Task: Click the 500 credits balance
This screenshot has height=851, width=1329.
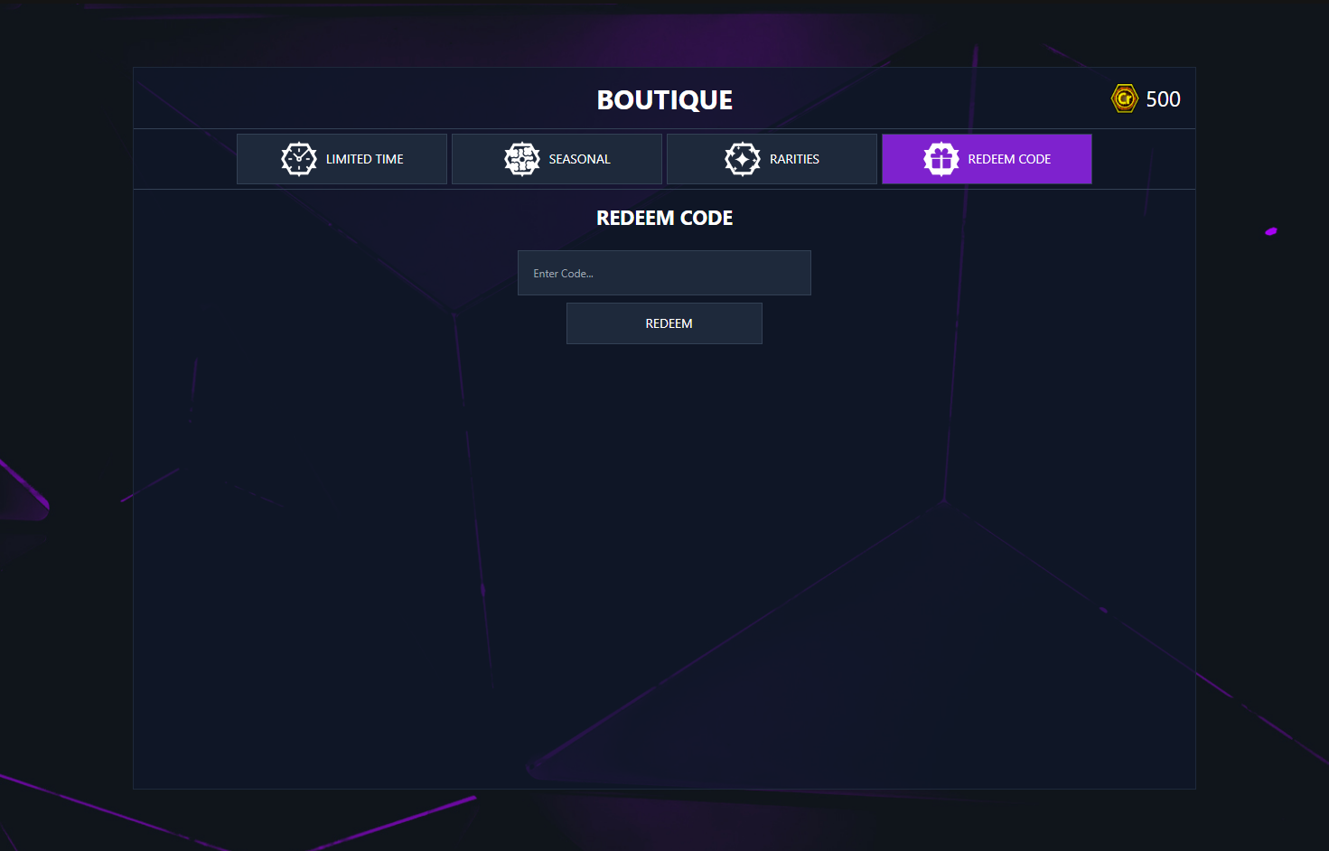Action: tap(1163, 99)
